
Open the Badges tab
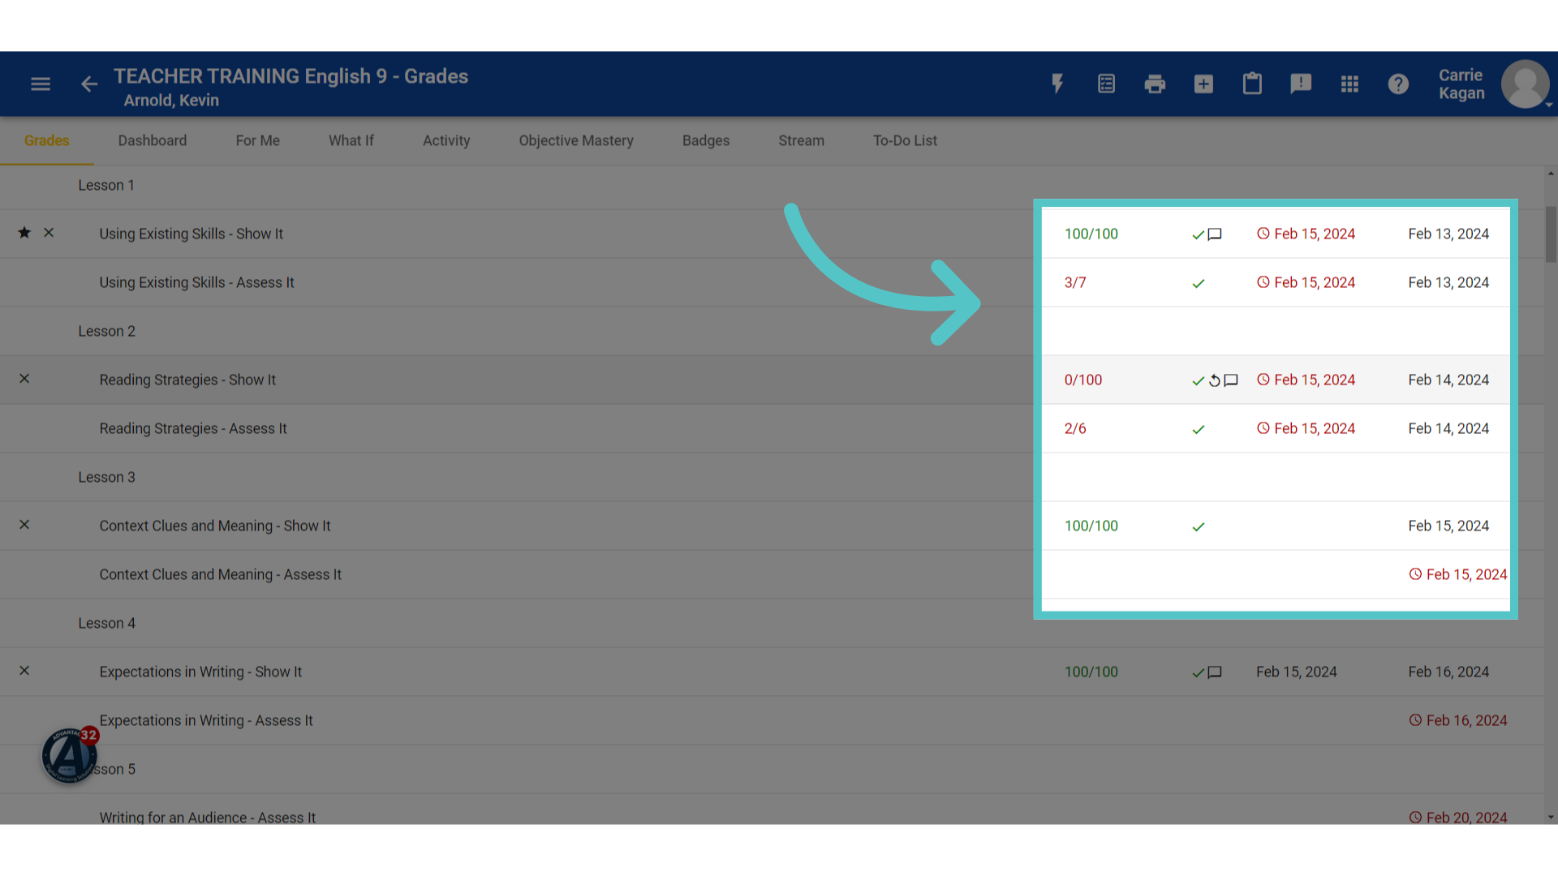click(706, 140)
